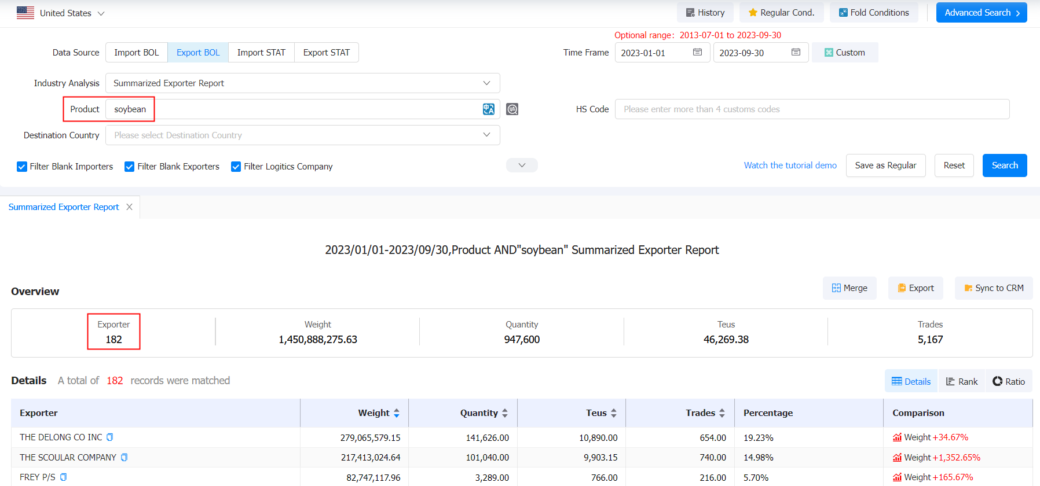Open Regular Cond. saved conditions

(x=781, y=13)
